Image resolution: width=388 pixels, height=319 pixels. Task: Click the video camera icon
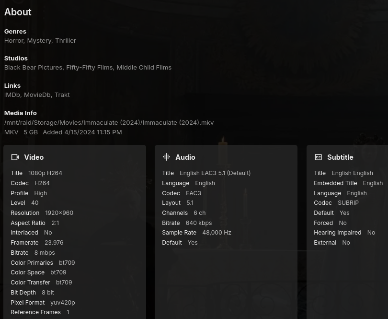pos(15,157)
